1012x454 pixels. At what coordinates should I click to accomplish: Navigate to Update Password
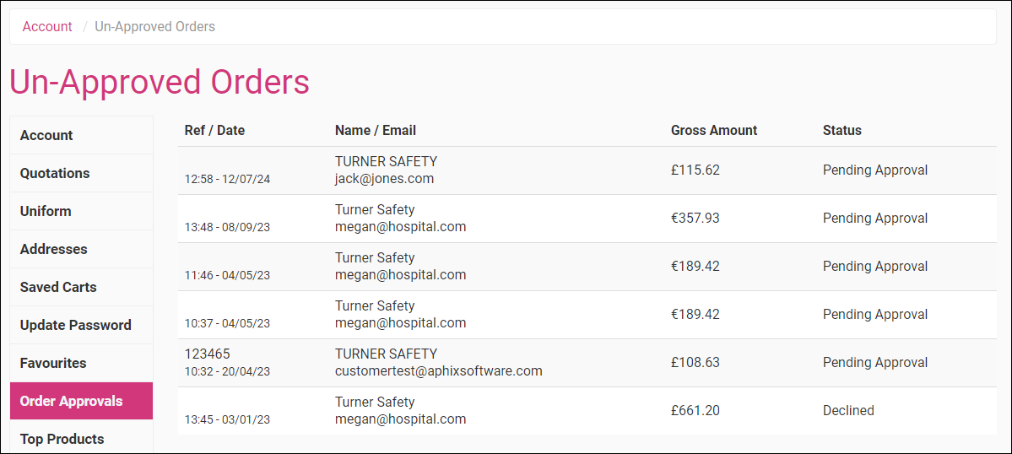(x=76, y=325)
